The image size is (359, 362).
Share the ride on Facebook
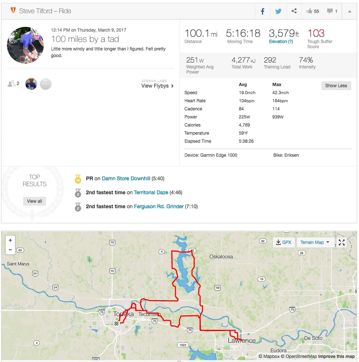(263, 11)
